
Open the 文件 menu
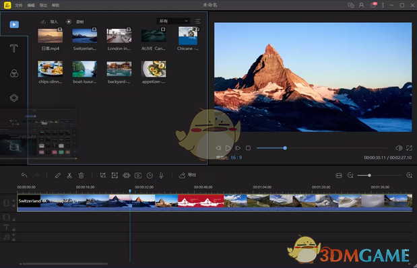click(x=19, y=5)
